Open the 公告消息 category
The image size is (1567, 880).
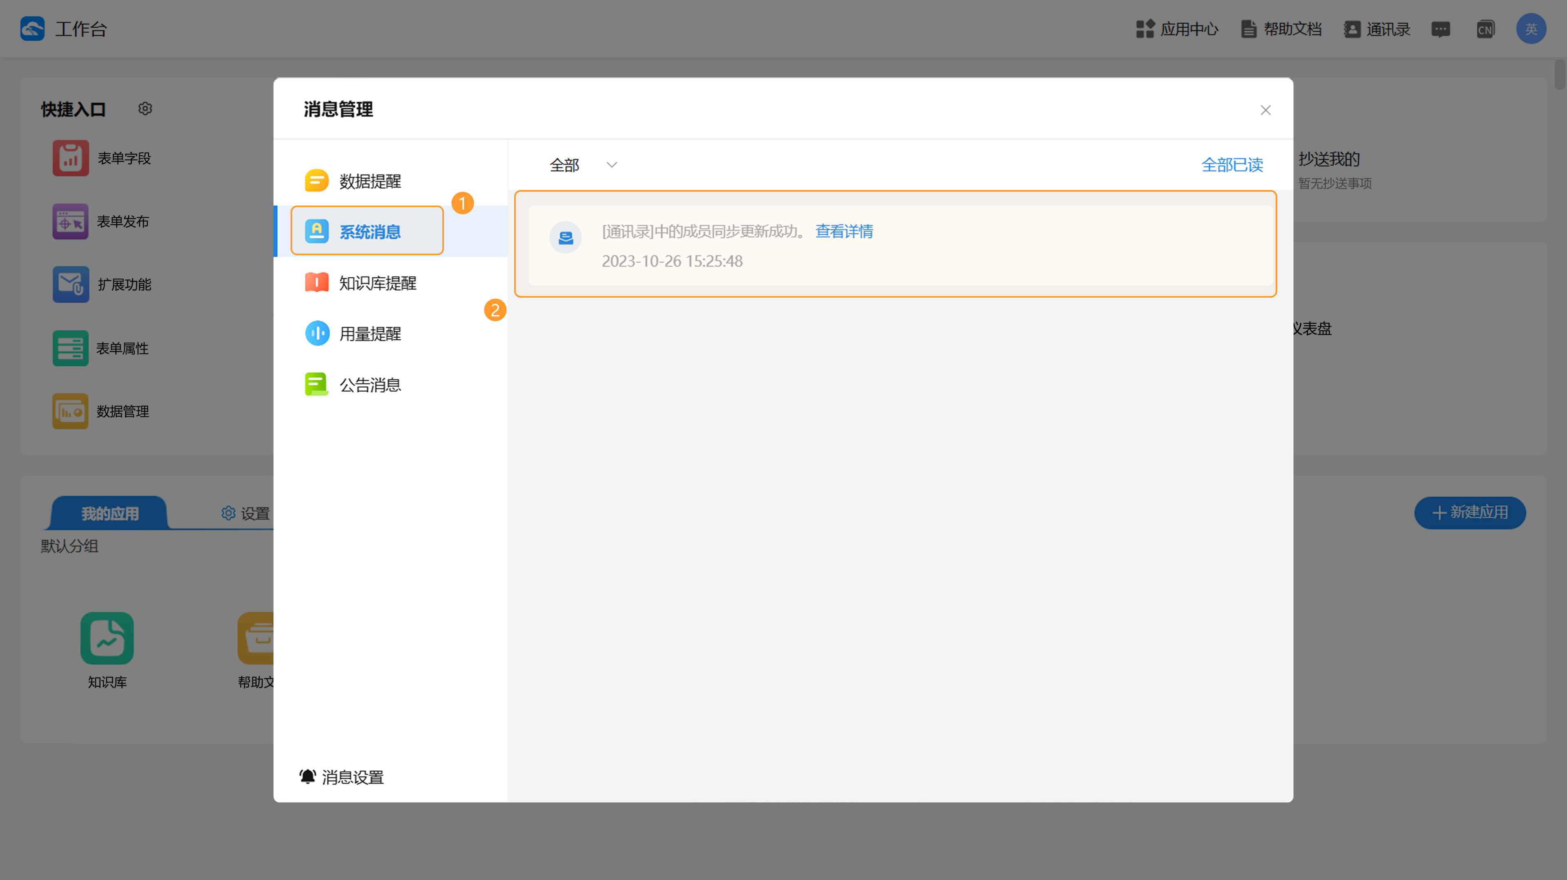click(390, 384)
